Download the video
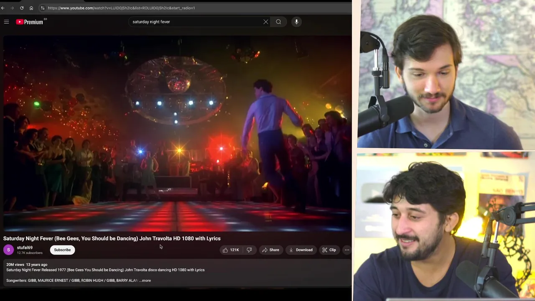 pyautogui.click(x=301, y=250)
